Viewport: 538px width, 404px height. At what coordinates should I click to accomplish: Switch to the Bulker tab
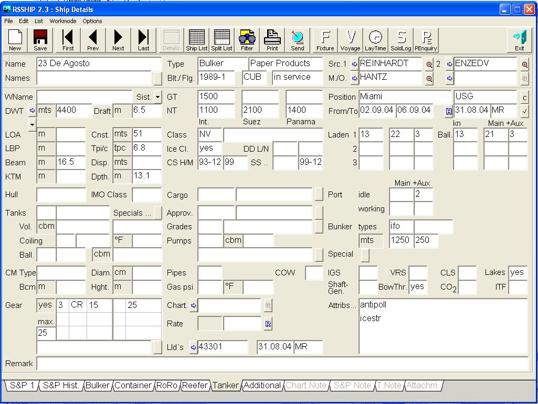98,386
